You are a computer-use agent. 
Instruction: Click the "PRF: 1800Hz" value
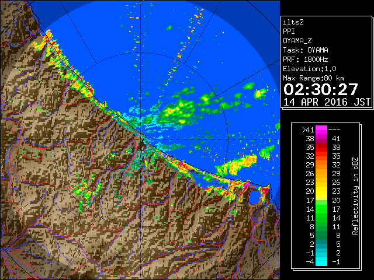306,60
